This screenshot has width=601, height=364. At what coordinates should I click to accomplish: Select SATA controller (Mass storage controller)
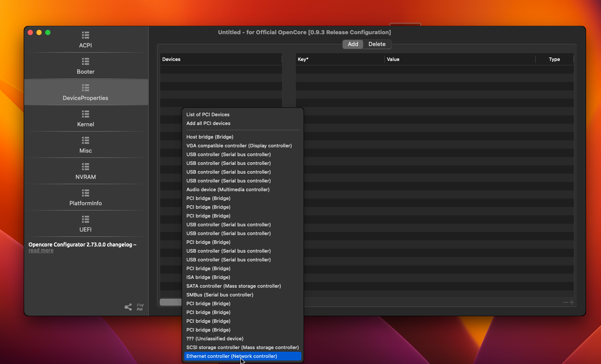[x=233, y=286]
